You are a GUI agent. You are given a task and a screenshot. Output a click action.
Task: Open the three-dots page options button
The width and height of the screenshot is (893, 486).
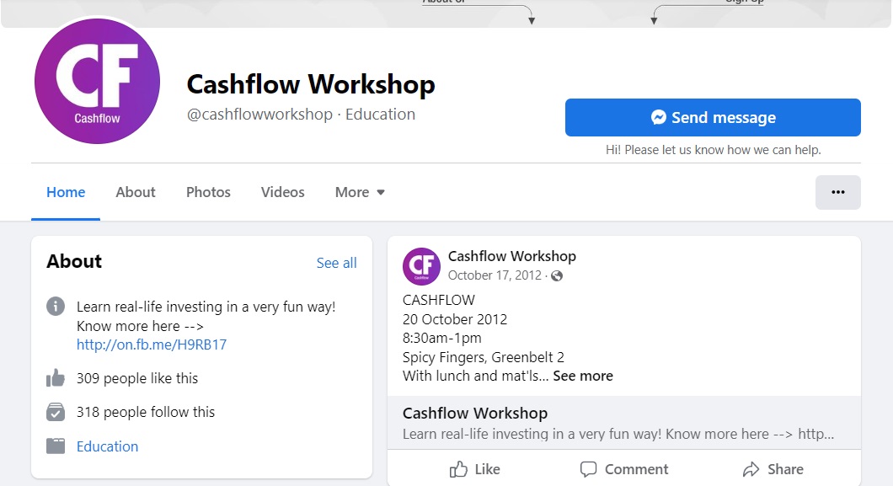point(837,192)
